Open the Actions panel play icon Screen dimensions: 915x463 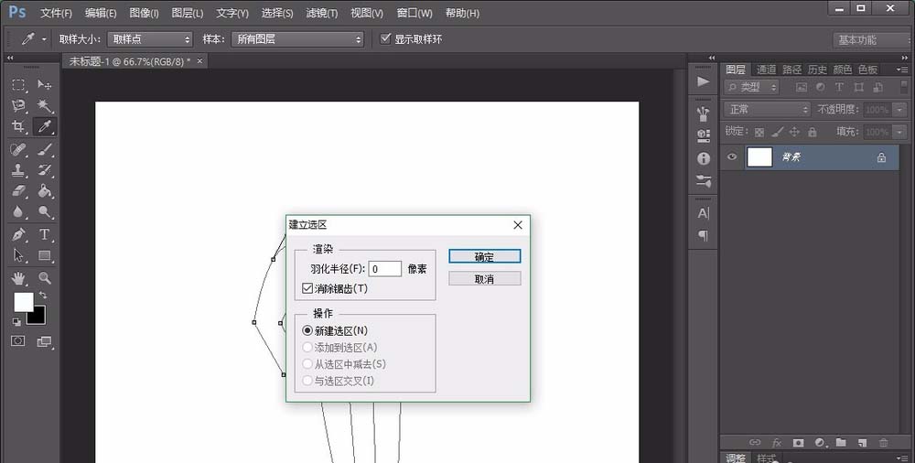tap(703, 81)
